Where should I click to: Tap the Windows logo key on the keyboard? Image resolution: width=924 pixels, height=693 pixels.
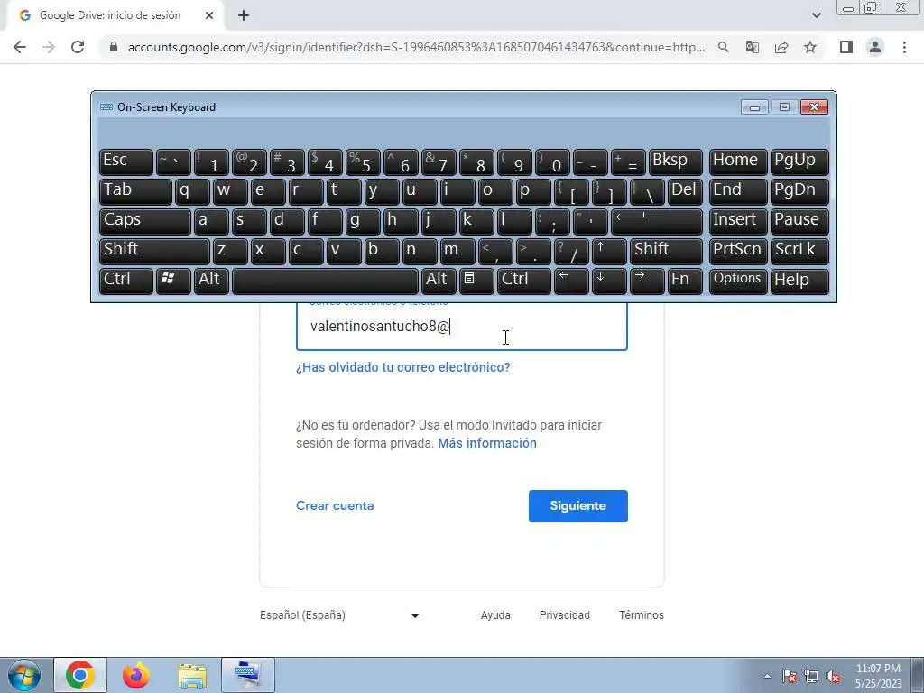click(x=173, y=281)
